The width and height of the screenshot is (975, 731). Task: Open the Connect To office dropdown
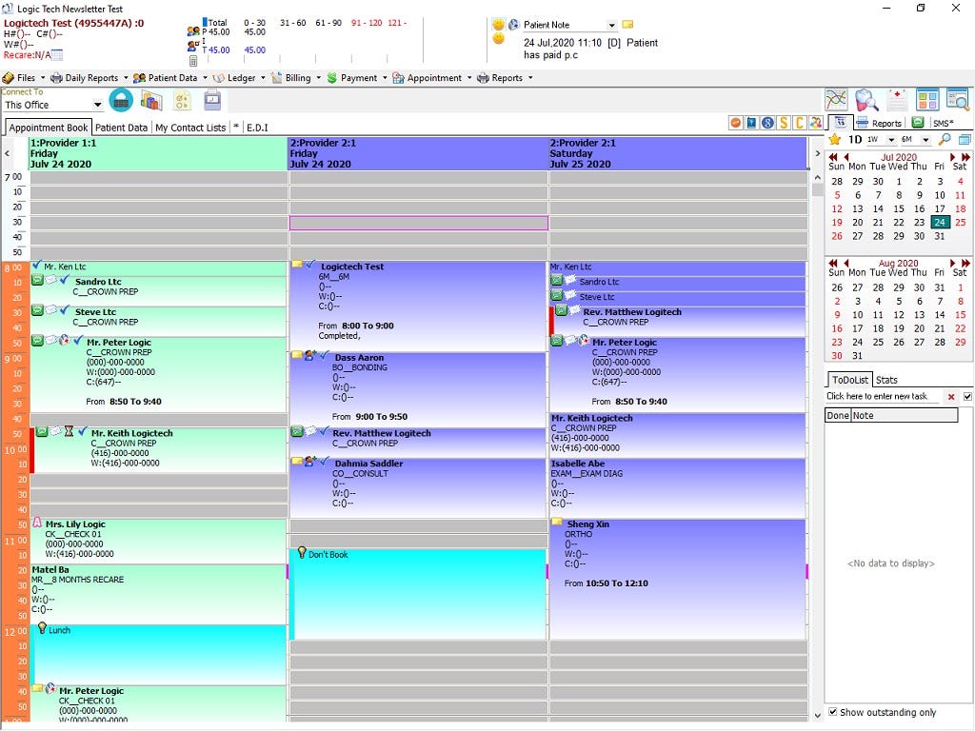point(96,105)
